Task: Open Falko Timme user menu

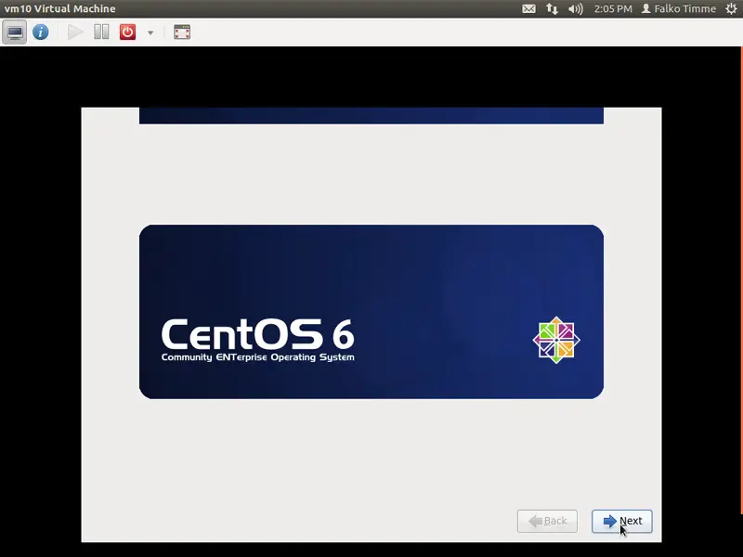Action: 679,8
